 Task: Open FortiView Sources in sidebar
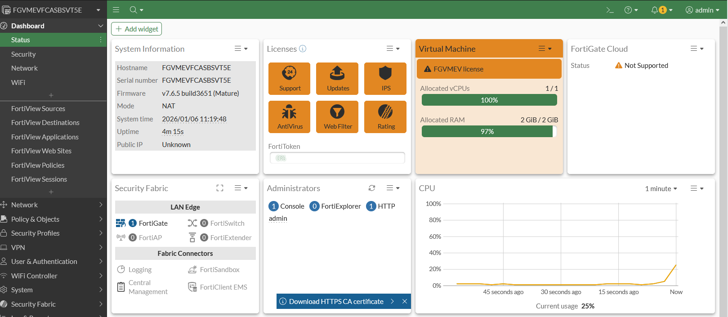38,108
